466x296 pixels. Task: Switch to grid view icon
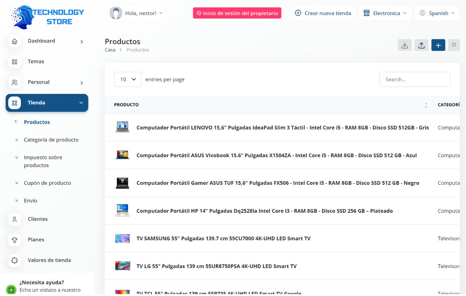(454, 45)
